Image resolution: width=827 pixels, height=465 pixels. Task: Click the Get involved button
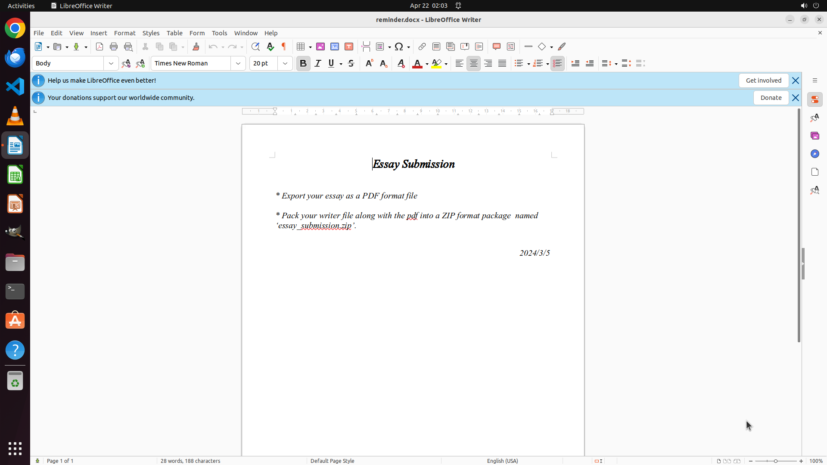point(763,81)
